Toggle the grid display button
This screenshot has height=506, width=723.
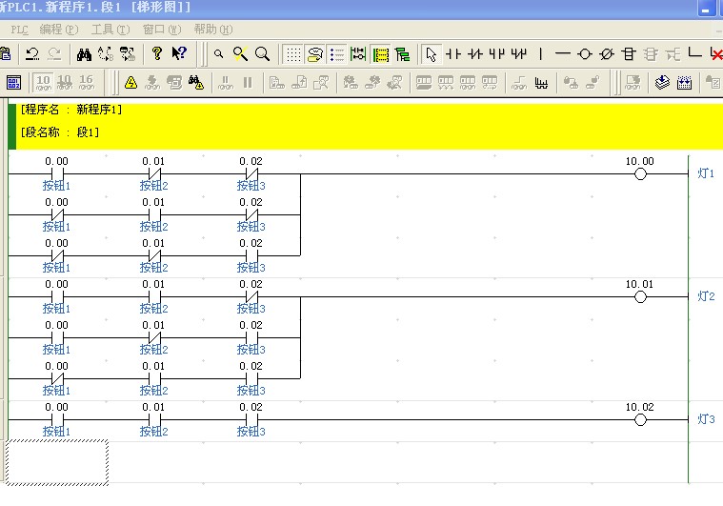point(294,54)
